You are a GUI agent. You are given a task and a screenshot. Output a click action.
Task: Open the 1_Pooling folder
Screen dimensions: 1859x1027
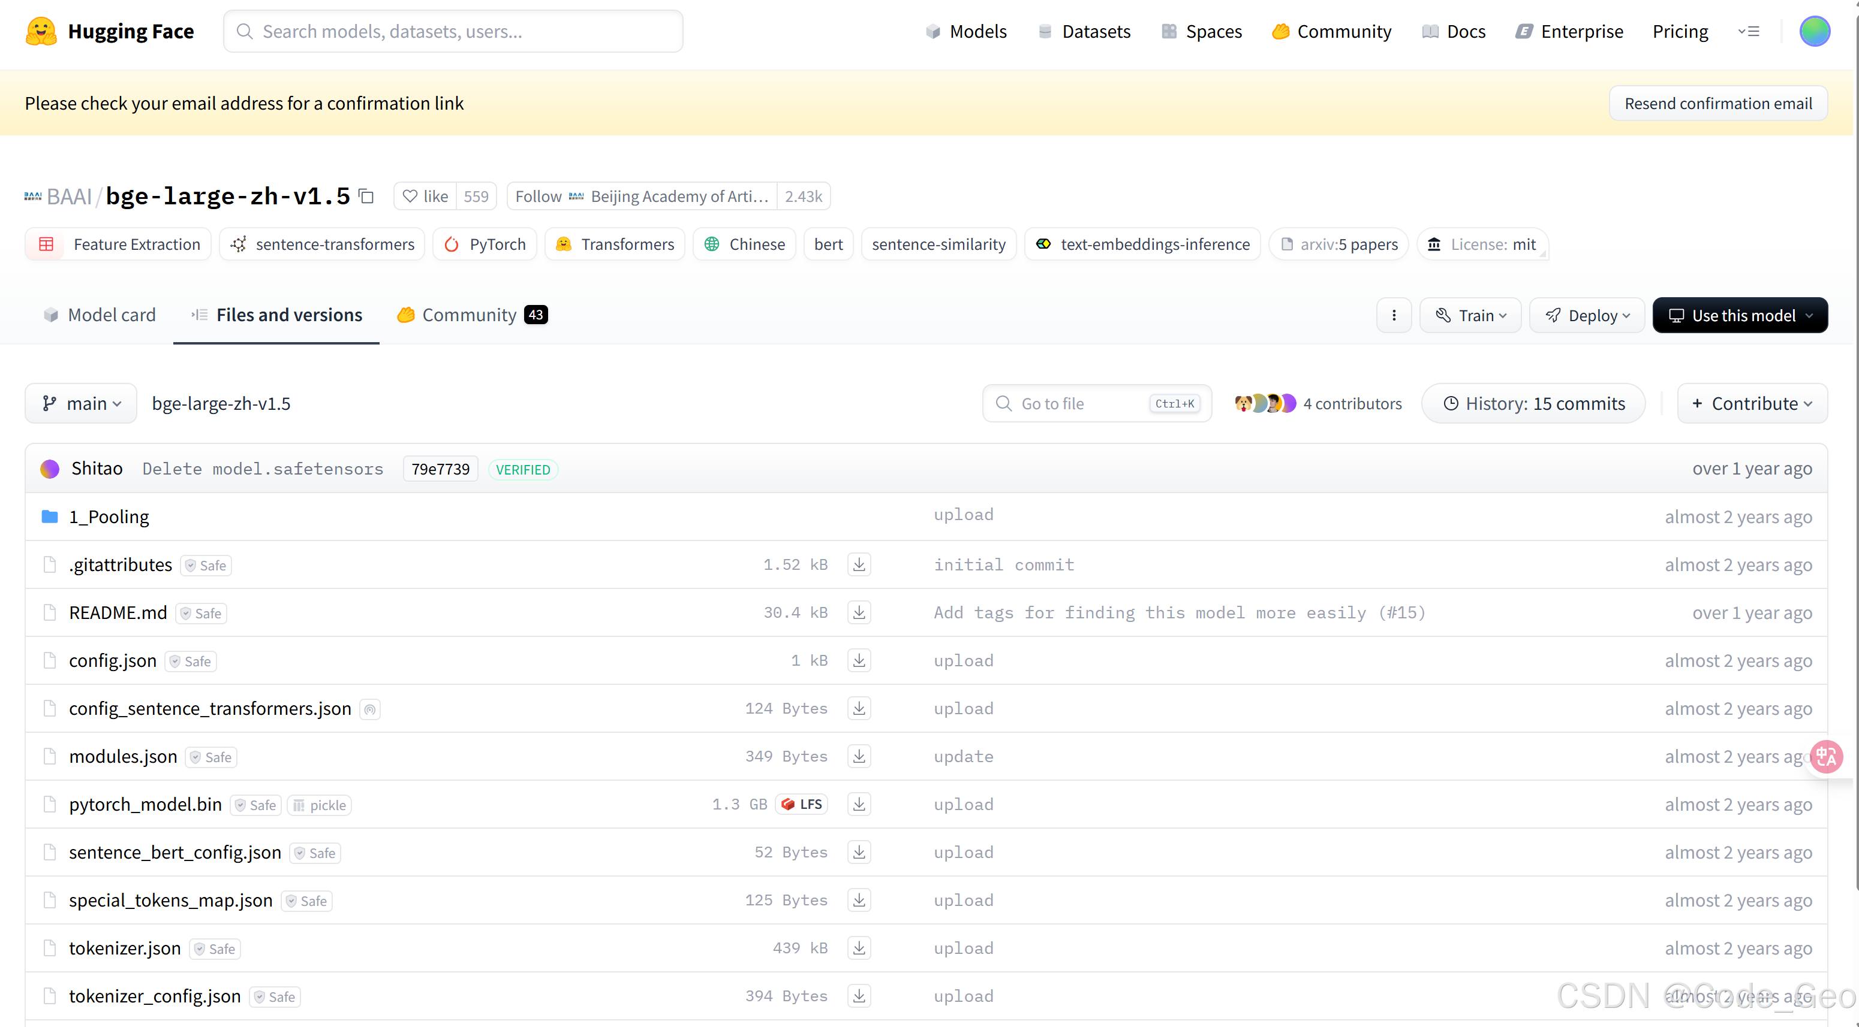click(x=109, y=517)
